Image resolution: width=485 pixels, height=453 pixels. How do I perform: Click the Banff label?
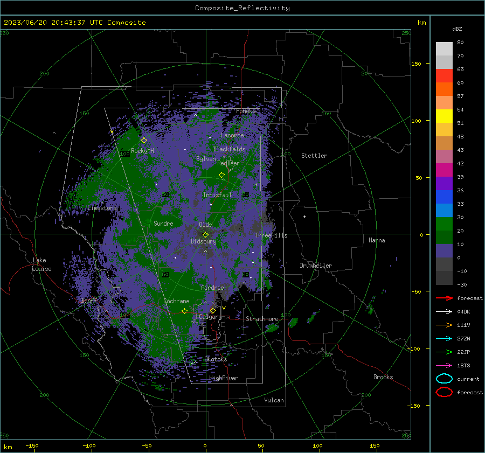click(x=89, y=300)
